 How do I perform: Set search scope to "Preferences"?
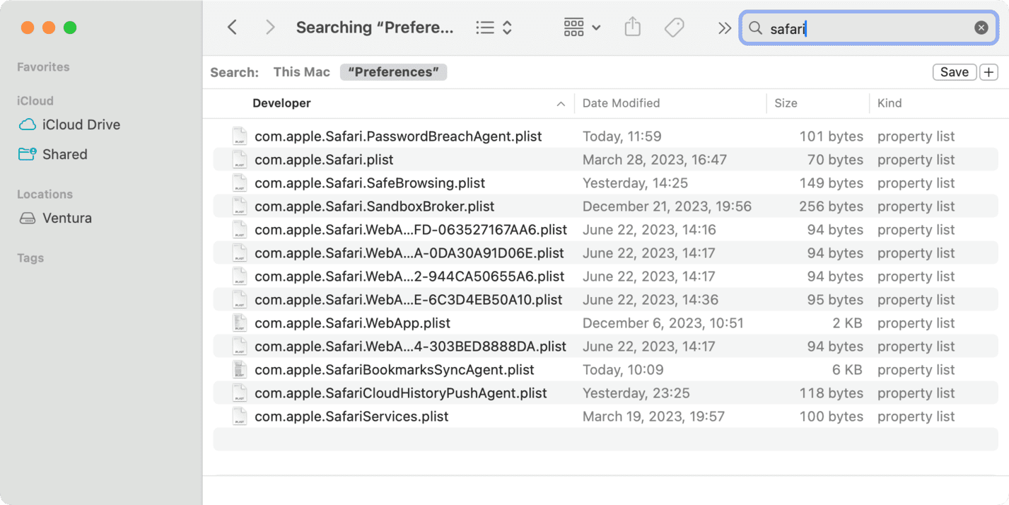[393, 72]
